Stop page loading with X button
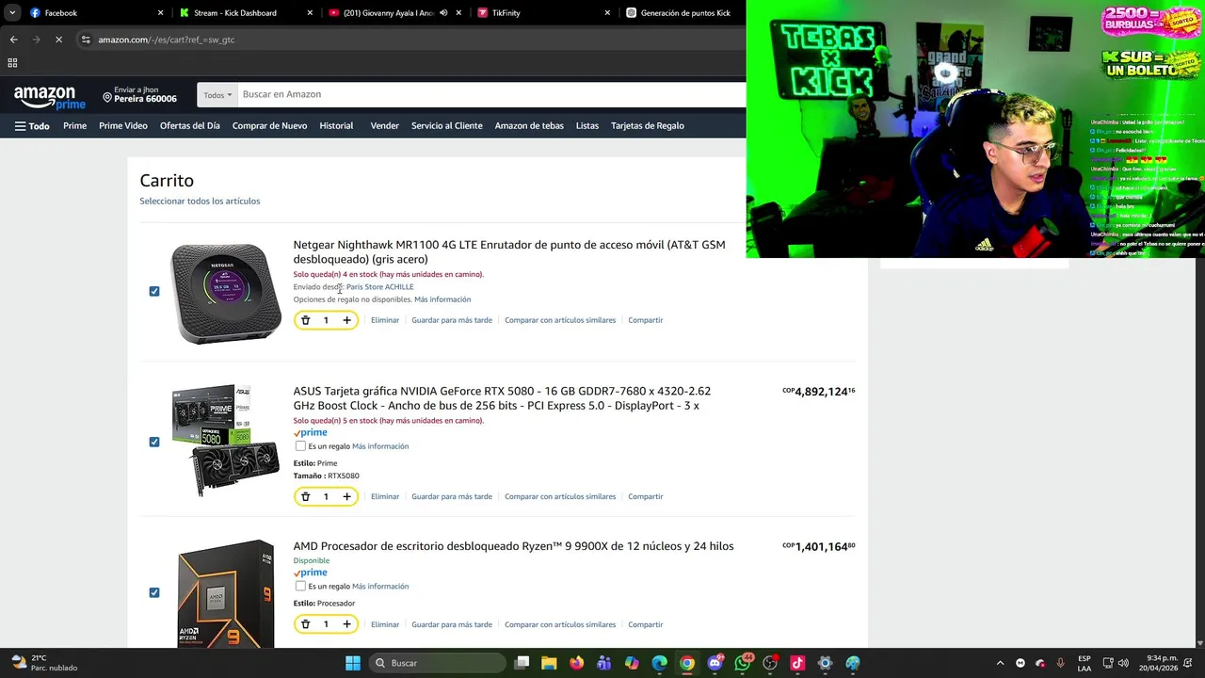1205x678 pixels. coord(58,40)
